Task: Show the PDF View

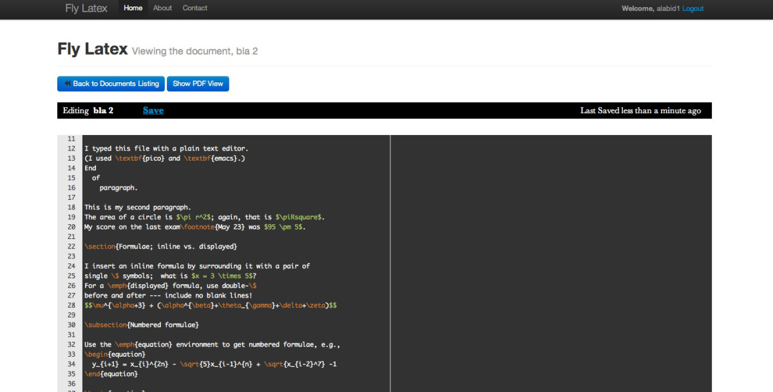Action: (x=198, y=84)
